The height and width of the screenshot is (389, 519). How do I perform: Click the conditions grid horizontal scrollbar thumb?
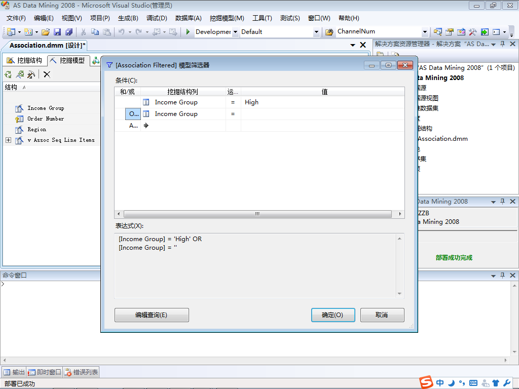(257, 214)
